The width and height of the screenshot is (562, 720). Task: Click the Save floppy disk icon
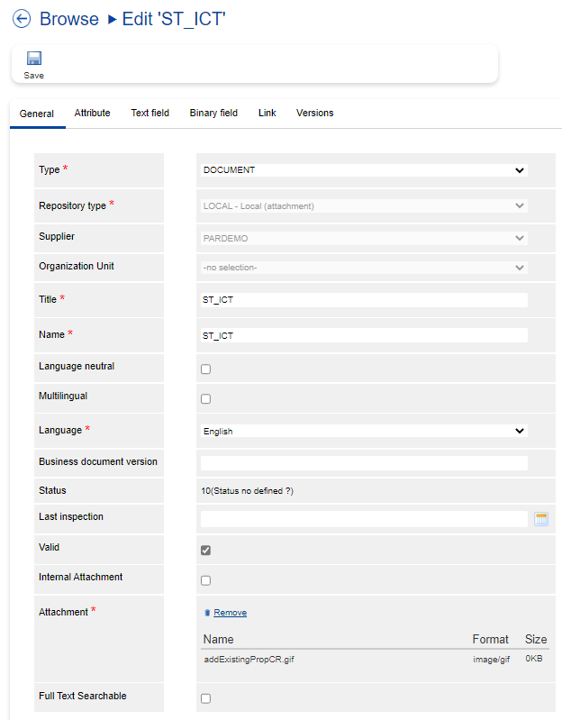click(x=33, y=59)
